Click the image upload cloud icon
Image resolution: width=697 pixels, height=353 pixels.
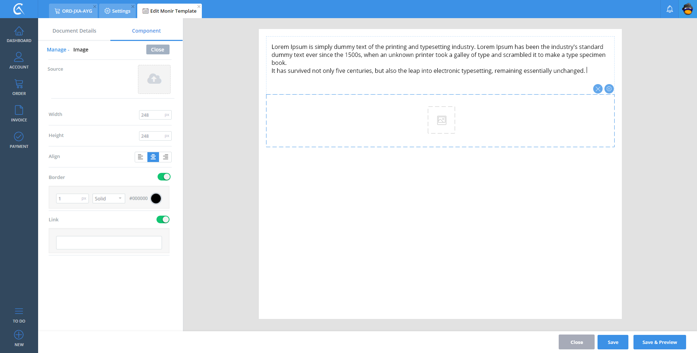154,79
